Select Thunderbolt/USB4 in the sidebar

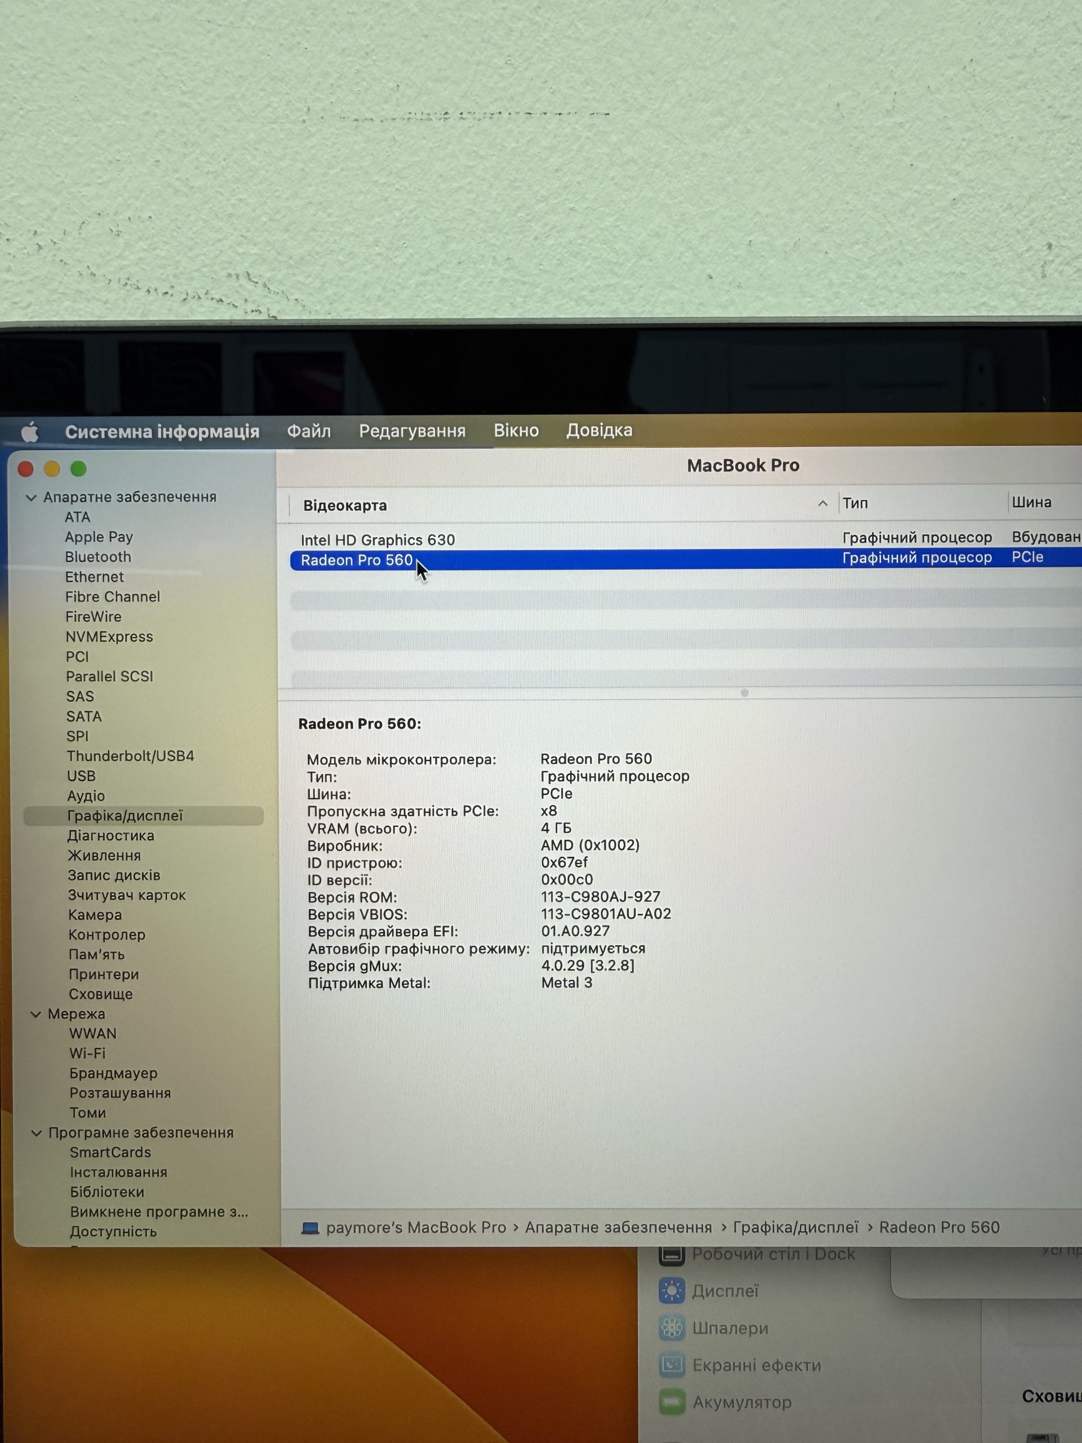[x=130, y=756]
